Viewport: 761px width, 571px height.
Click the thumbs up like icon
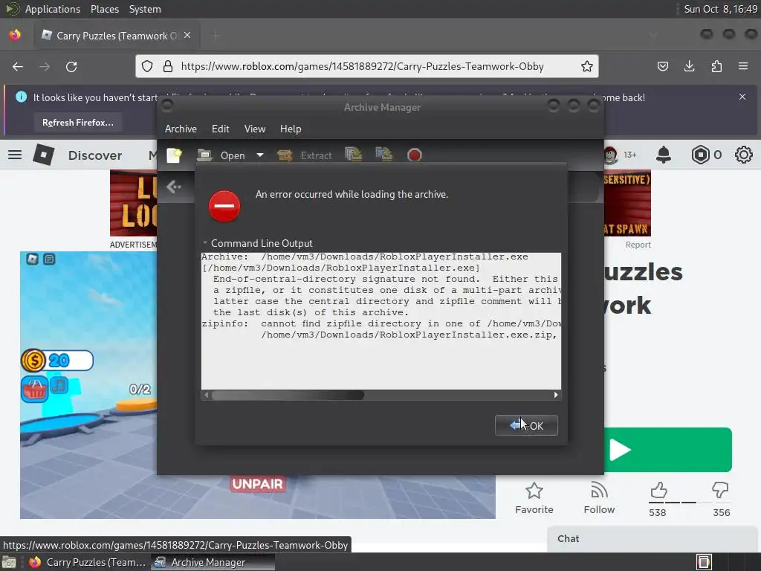click(x=658, y=491)
